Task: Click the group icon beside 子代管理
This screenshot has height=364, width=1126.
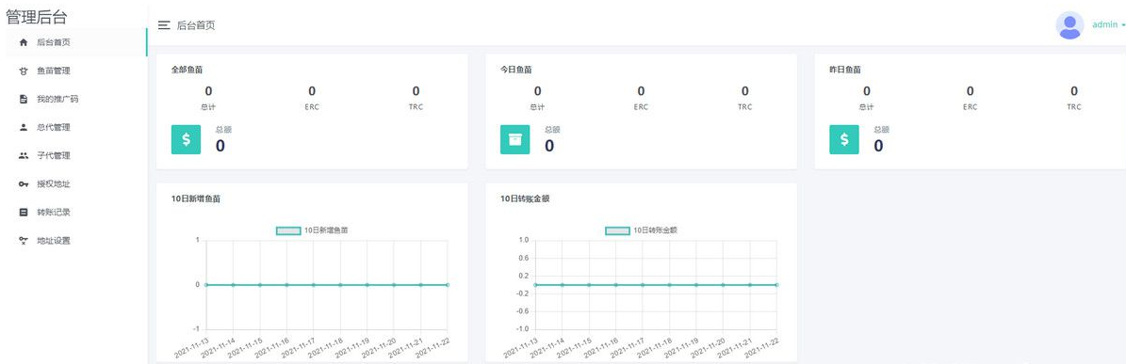Action: 23,155
